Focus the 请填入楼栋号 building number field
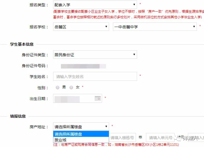This screenshot has height=147, width=204. [122, 138]
